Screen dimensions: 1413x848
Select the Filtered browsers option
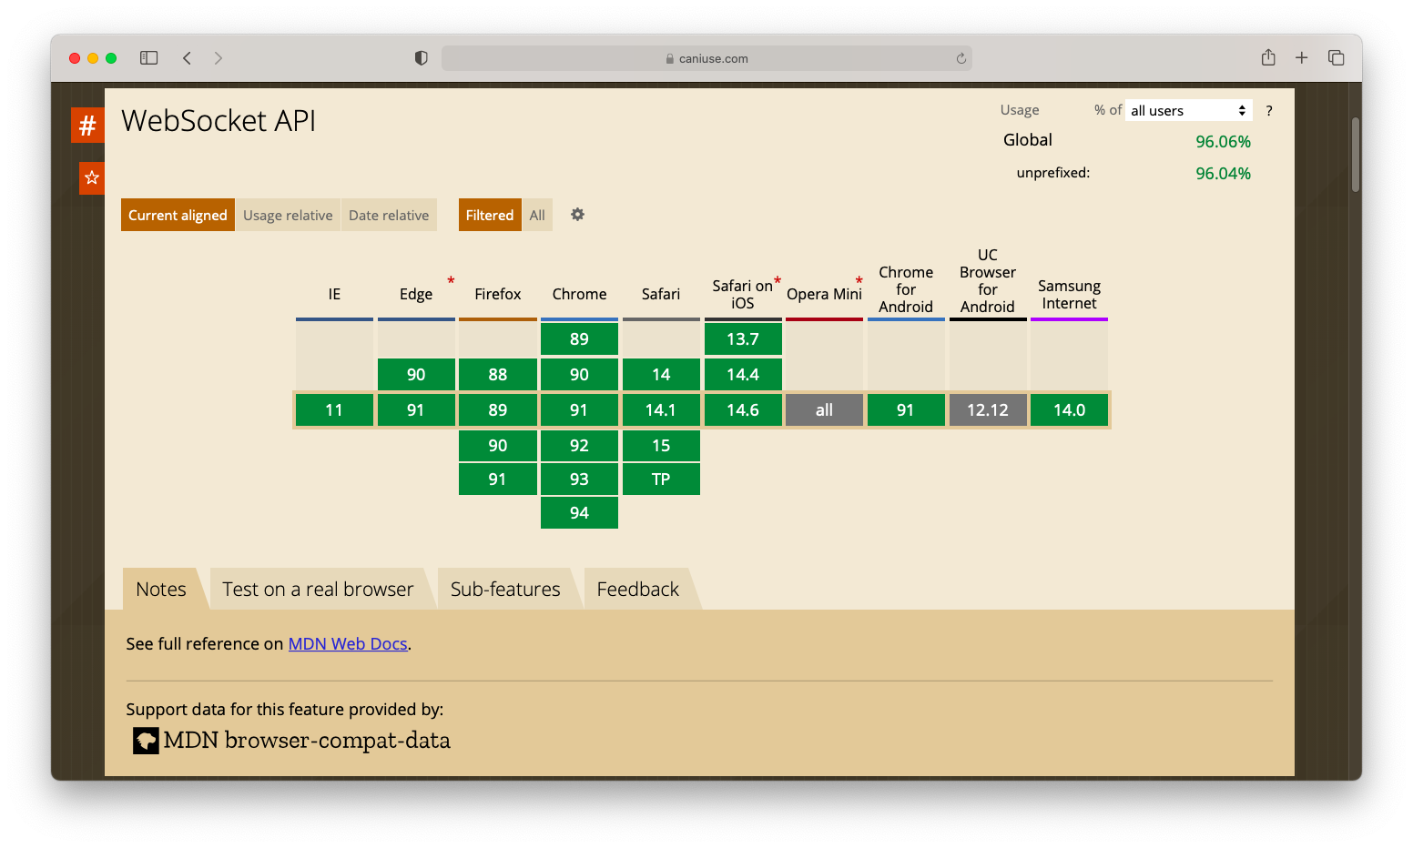(x=490, y=215)
